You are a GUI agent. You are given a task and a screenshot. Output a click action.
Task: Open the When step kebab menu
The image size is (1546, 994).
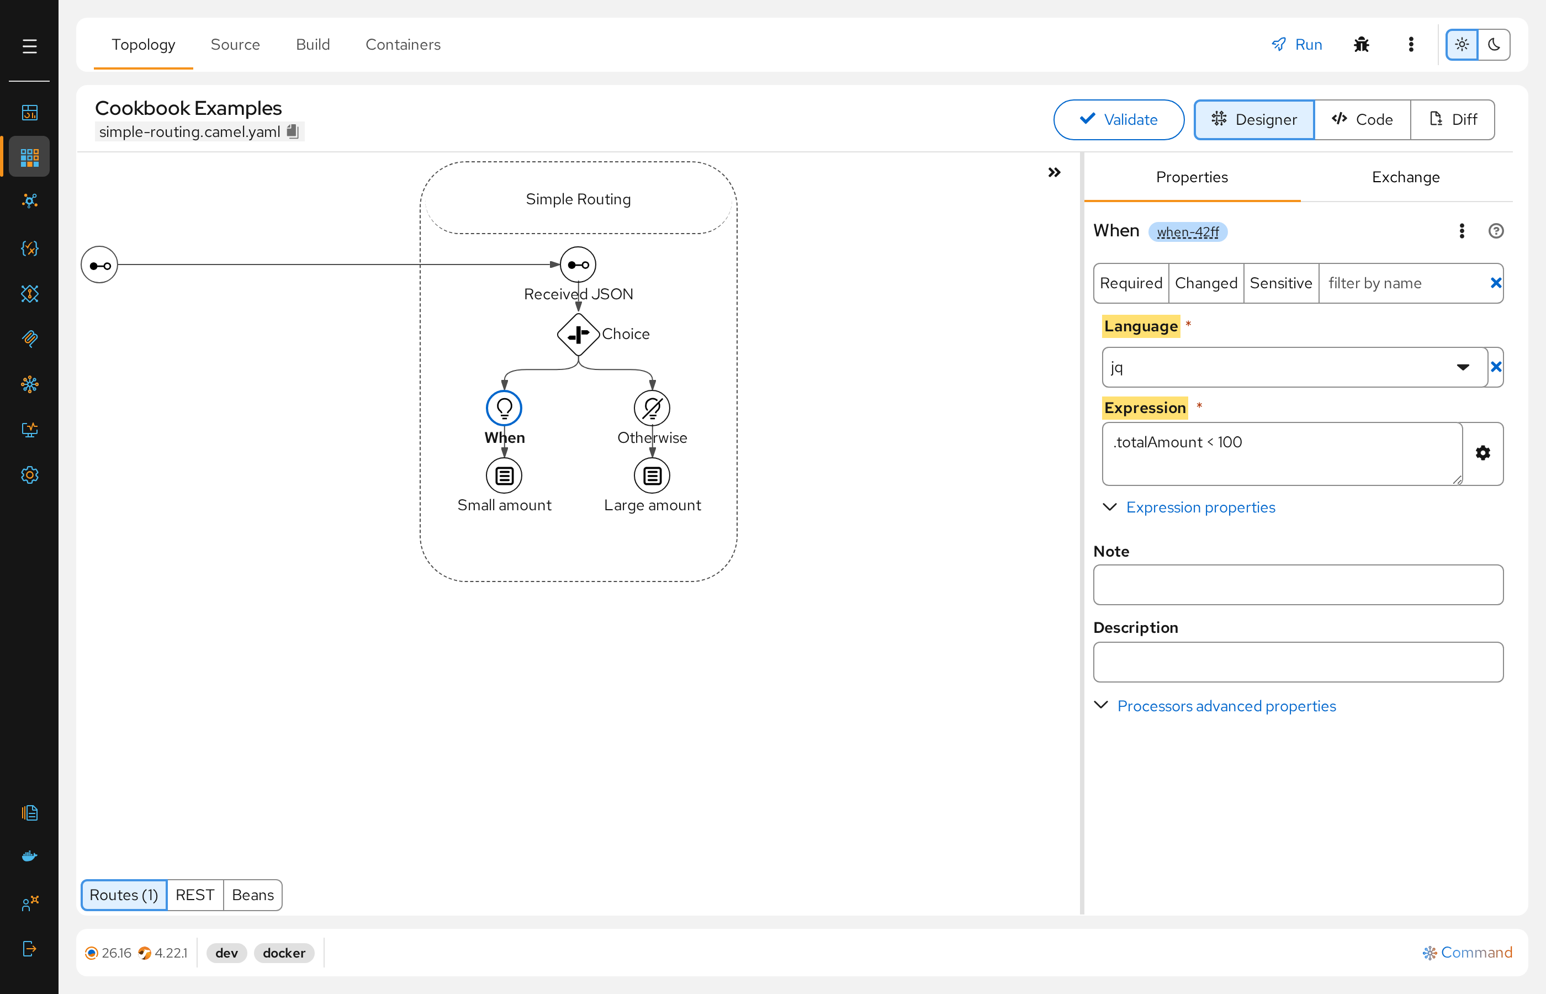pos(1462,231)
